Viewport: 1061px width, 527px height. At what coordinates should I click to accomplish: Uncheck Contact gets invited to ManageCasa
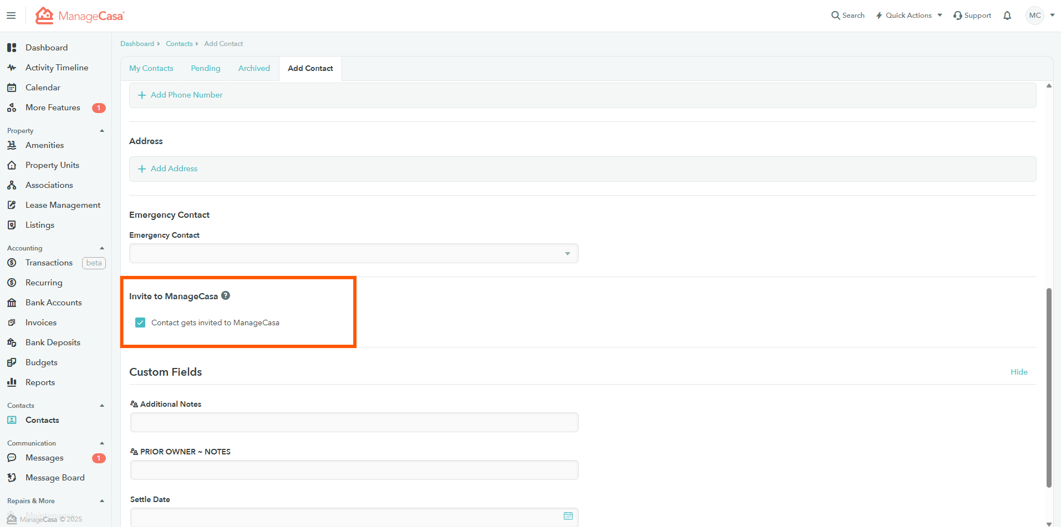pyautogui.click(x=140, y=323)
